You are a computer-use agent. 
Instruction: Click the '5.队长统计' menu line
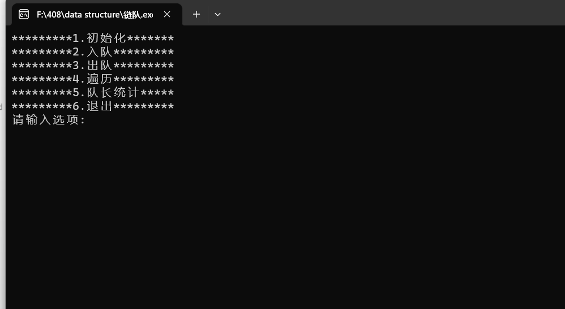[x=93, y=93]
